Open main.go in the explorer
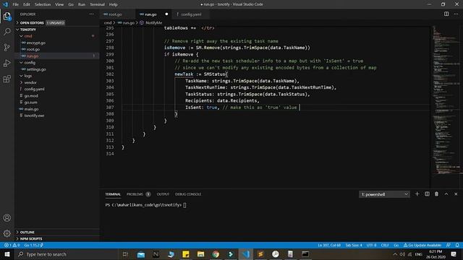The width and height of the screenshot is (463, 260). (31, 109)
